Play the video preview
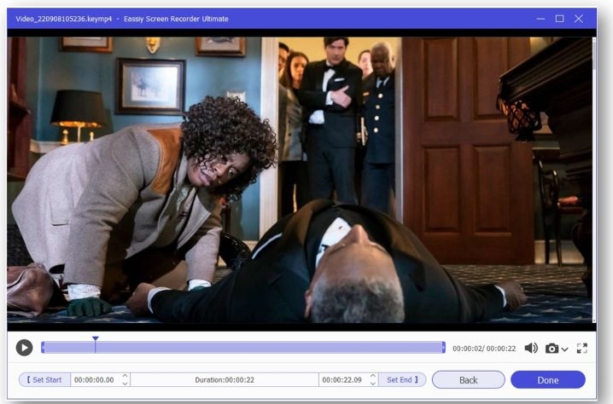This screenshot has width=613, height=404. pos(24,348)
